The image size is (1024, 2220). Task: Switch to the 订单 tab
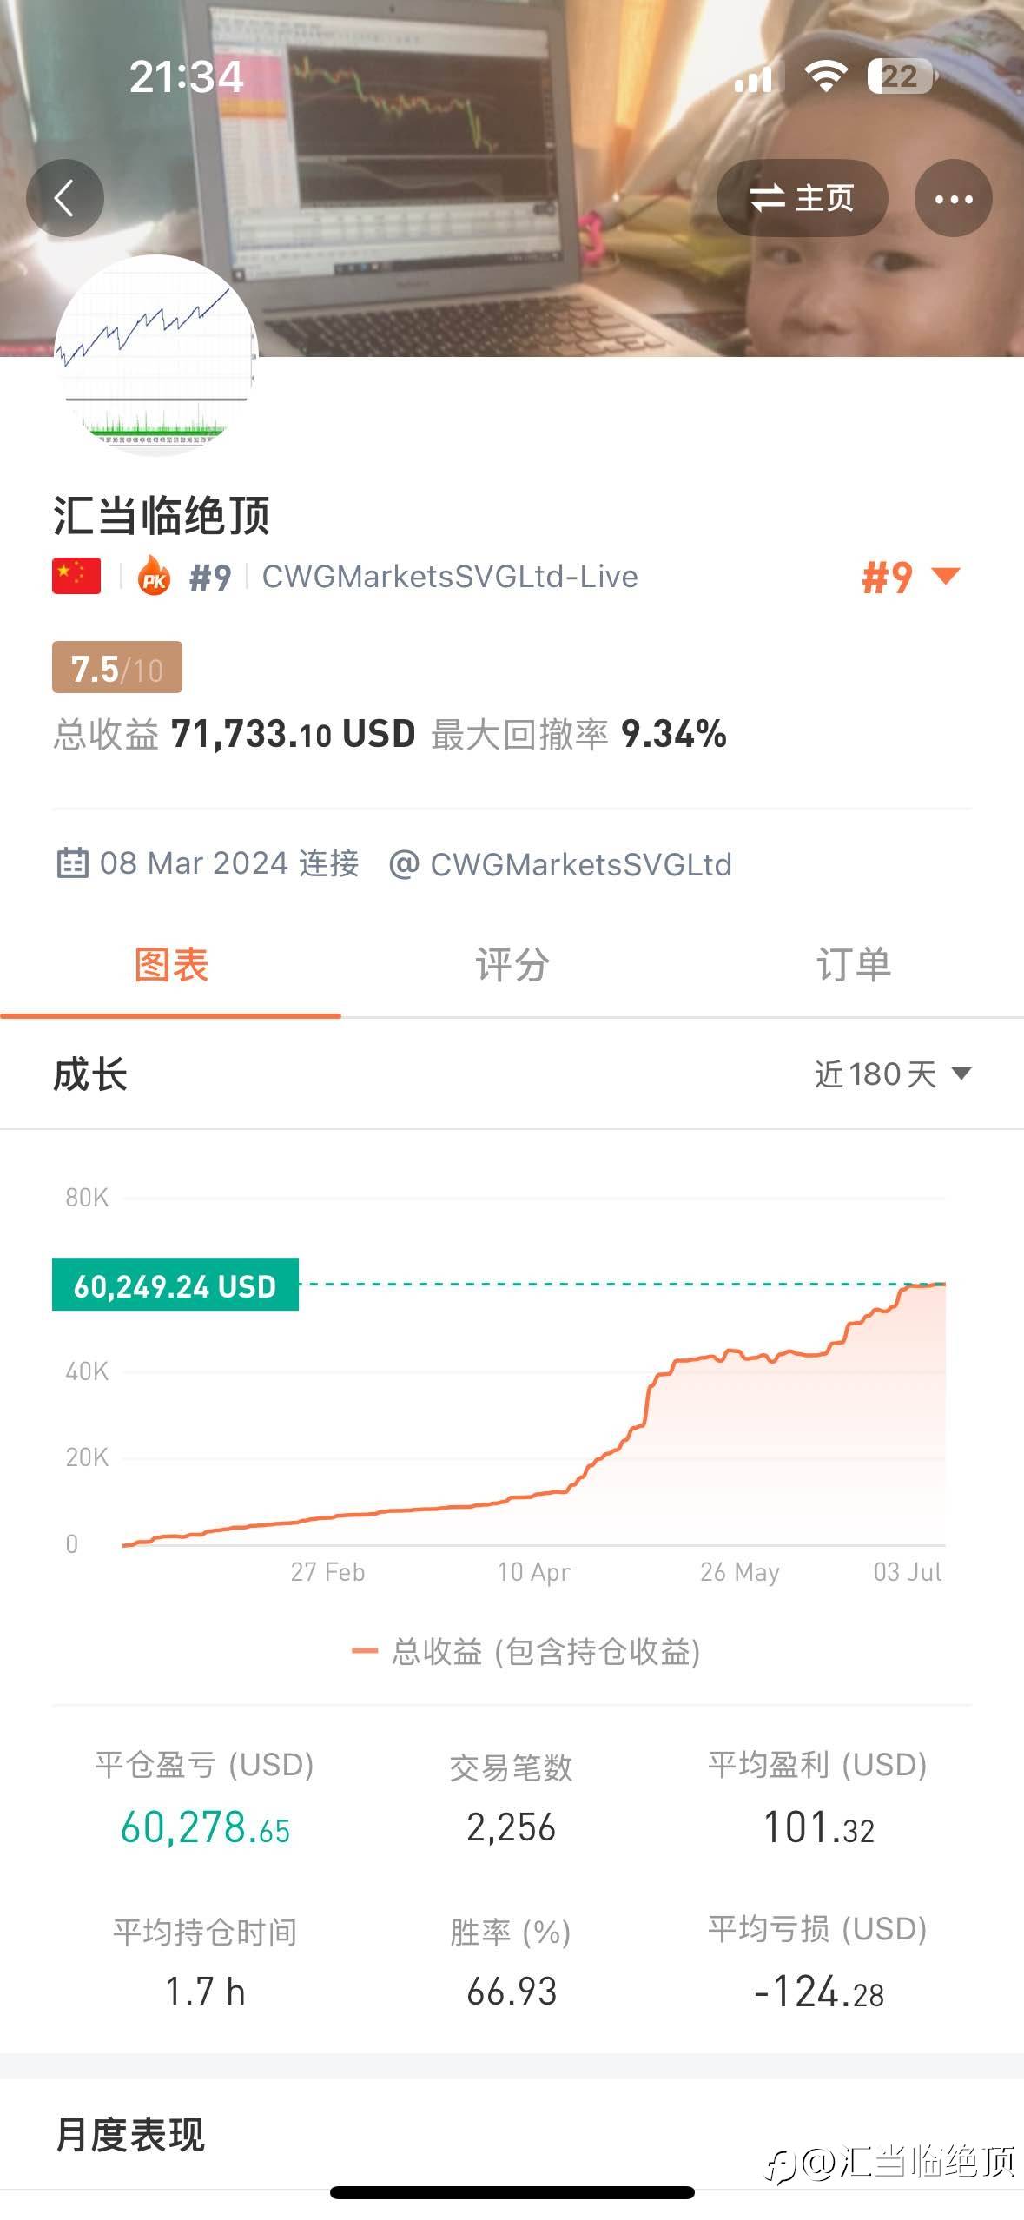click(x=853, y=965)
